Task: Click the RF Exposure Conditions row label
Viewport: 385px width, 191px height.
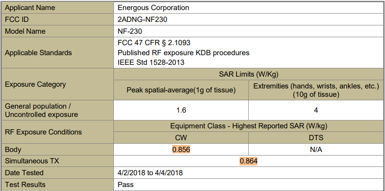Action: point(43,132)
